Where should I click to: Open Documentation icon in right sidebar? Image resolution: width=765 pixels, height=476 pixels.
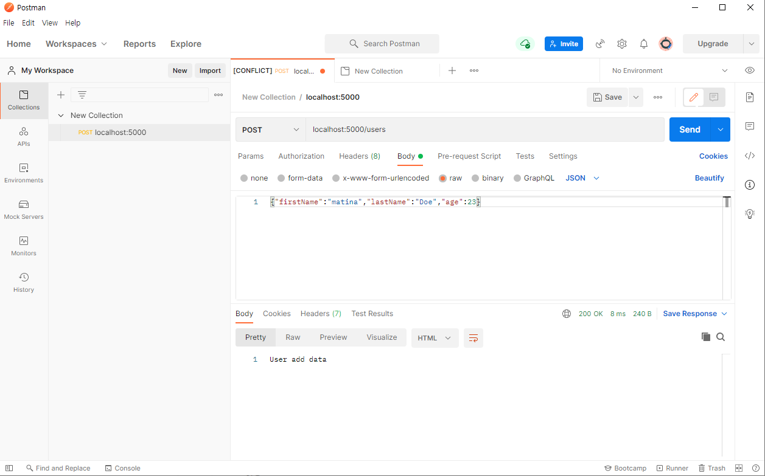750,97
